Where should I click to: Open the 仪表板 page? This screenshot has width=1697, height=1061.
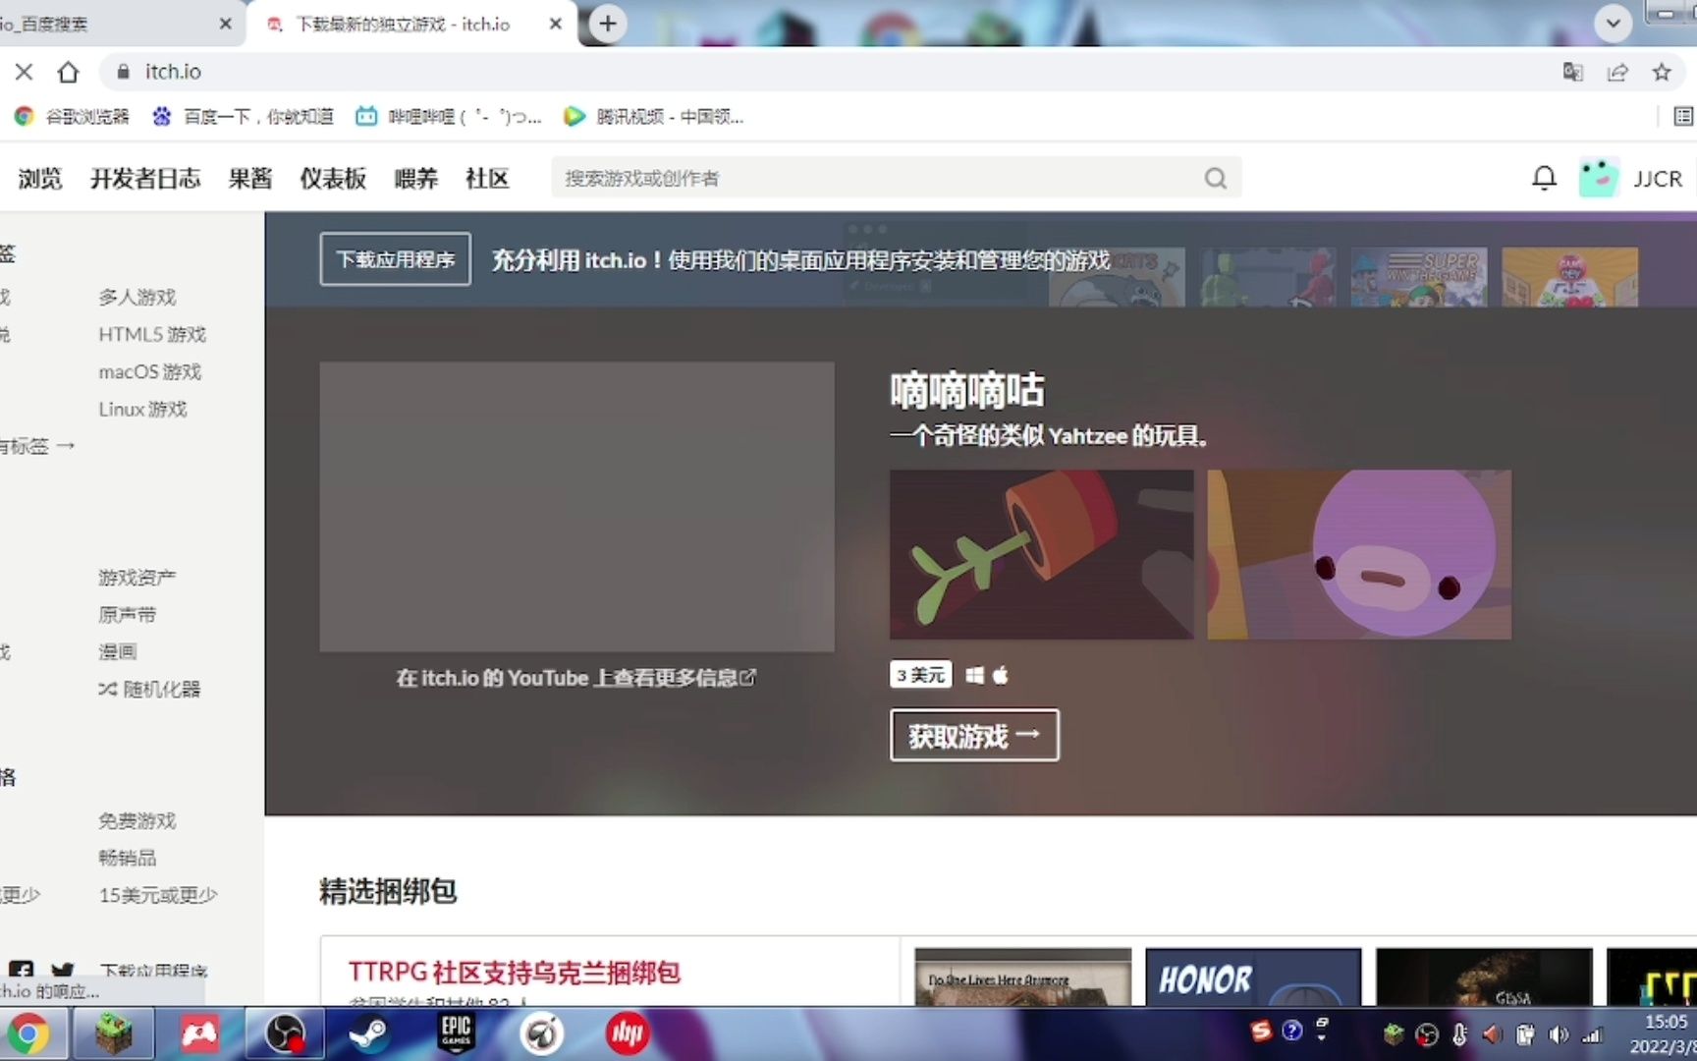(x=333, y=179)
